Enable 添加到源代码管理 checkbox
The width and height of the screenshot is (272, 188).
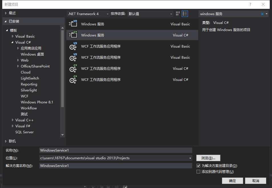pos(198,172)
